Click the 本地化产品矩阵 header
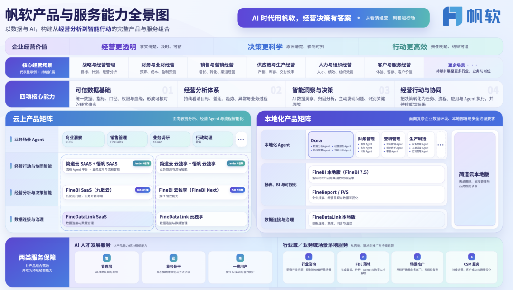This screenshot has height=290, width=513. coord(380,119)
